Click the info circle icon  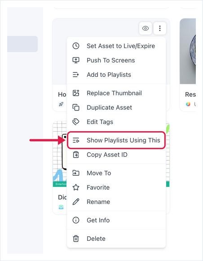[x=76, y=220]
